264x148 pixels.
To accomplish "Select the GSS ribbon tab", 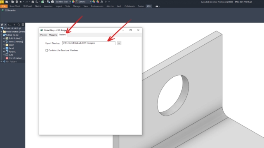I will 149,6.
